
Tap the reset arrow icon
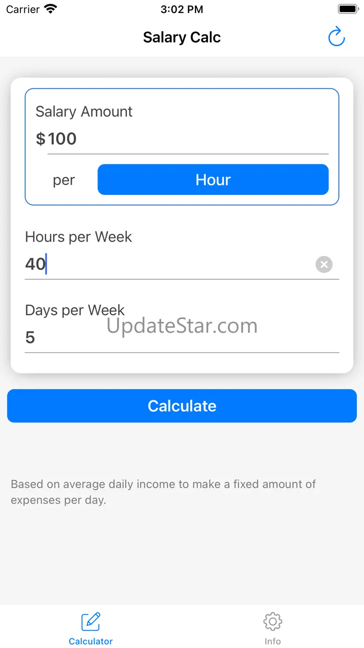(336, 37)
